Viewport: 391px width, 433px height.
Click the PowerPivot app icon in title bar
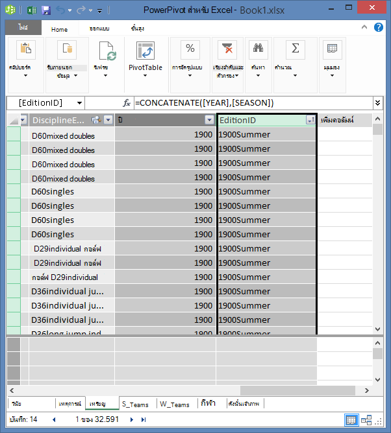tap(10, 10)
